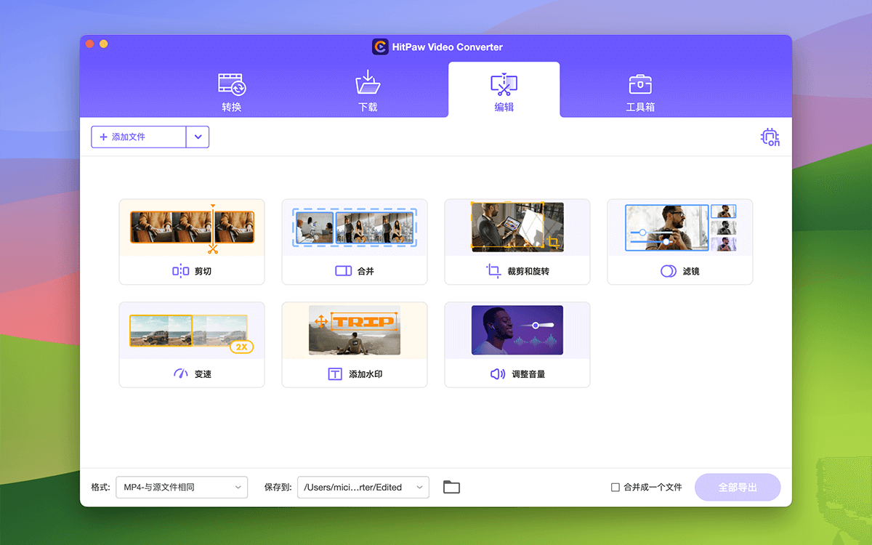Image resolution: width=872 pixels, height=545 pixels.
Task: Click the HitPaw logo in the title bar
Action: click(x=380, y=47)
